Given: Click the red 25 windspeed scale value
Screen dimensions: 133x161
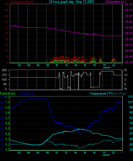Looking at the screenshot, I should 7,33.
